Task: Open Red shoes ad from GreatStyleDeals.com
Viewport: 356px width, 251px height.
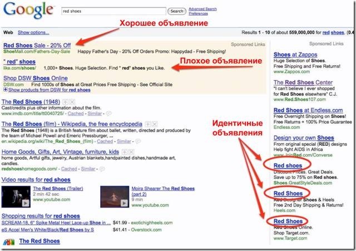Action: pyautogui.click(x=288, y=166)
